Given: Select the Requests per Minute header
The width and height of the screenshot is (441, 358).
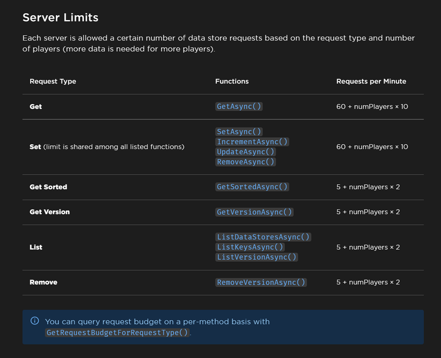Looking at the screenshot, I should click(x=371, y=81).
